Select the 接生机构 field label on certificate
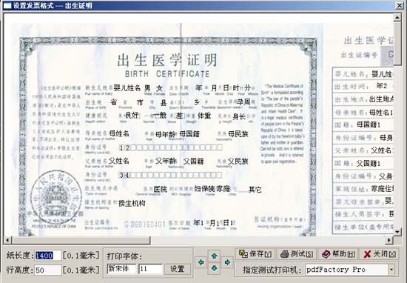The height and width of the screenshot is (283, 407). [x=132, y=203]
